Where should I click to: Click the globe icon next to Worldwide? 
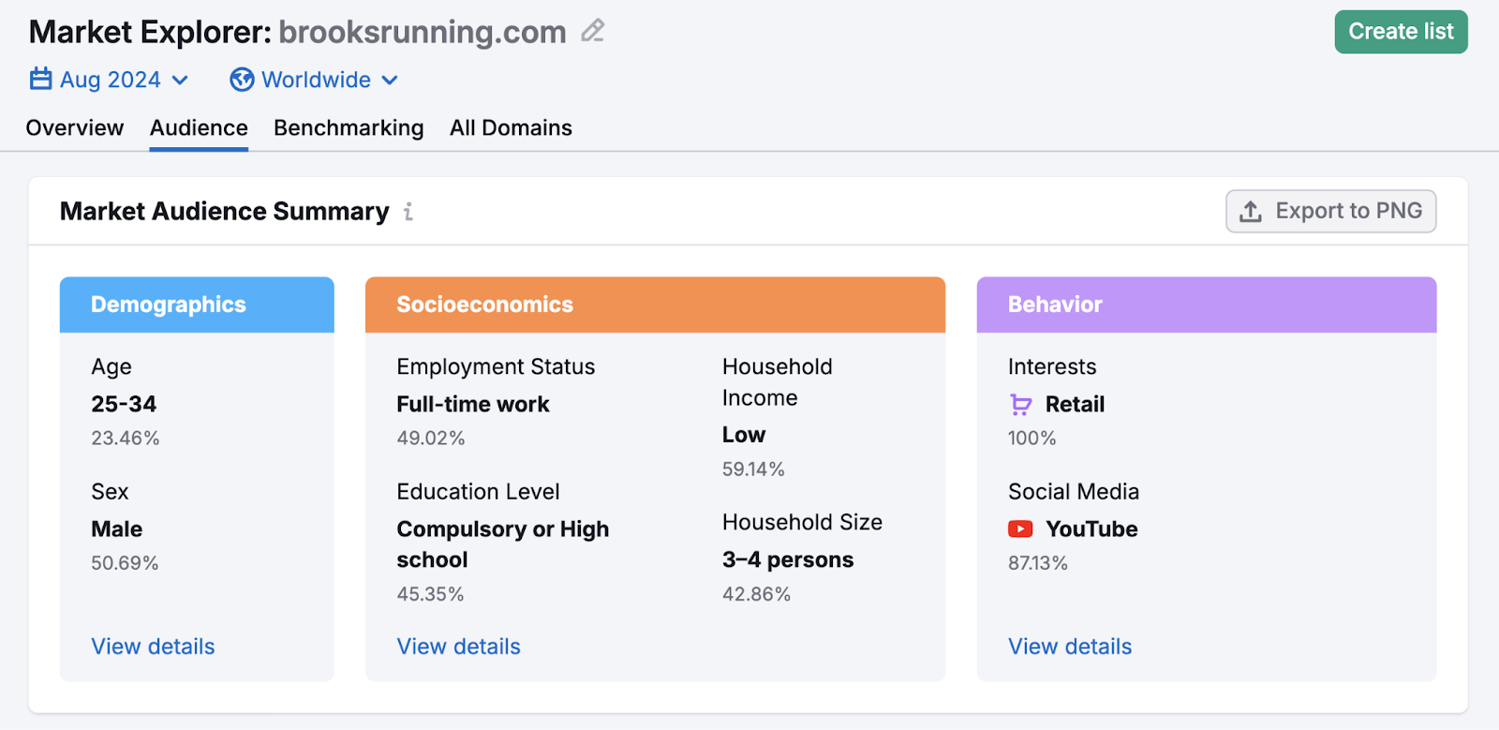tap(242, 80)
